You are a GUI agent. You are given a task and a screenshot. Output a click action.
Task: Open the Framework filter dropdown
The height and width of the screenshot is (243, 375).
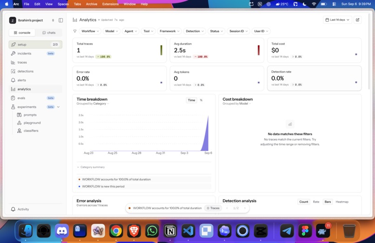tap(169, 31)
